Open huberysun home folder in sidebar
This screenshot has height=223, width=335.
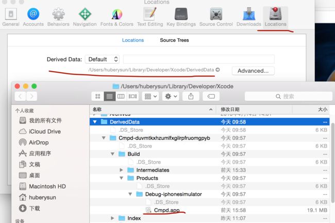point(38,197)
